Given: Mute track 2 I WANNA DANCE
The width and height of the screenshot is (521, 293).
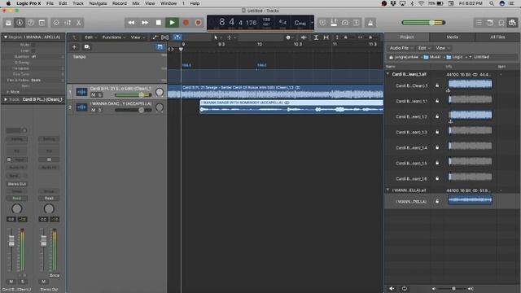Looking at the screenshot, I should pyautogui.click(x=94, y=110).
